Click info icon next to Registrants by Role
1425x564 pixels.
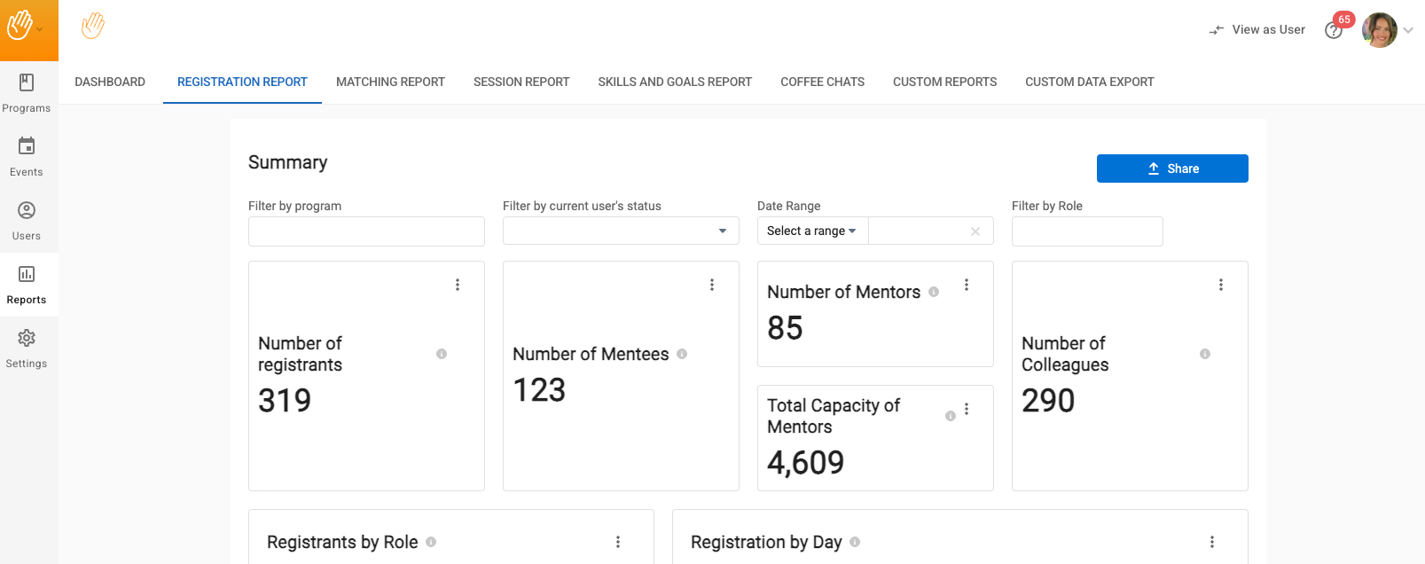[x=431, y=542]
